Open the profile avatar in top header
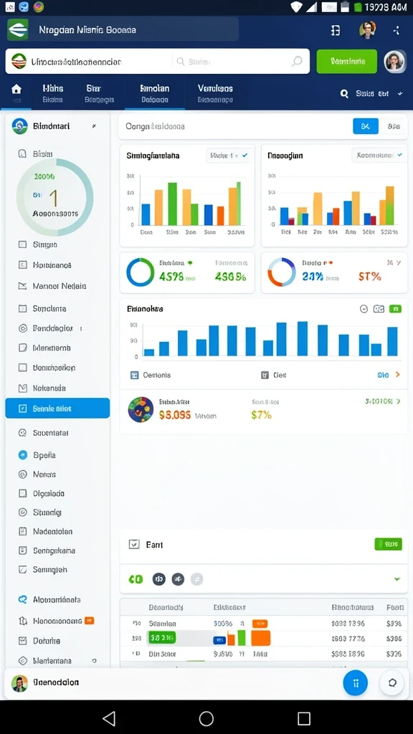Screen dimensions: 413x734 click(x=368, y=30)
